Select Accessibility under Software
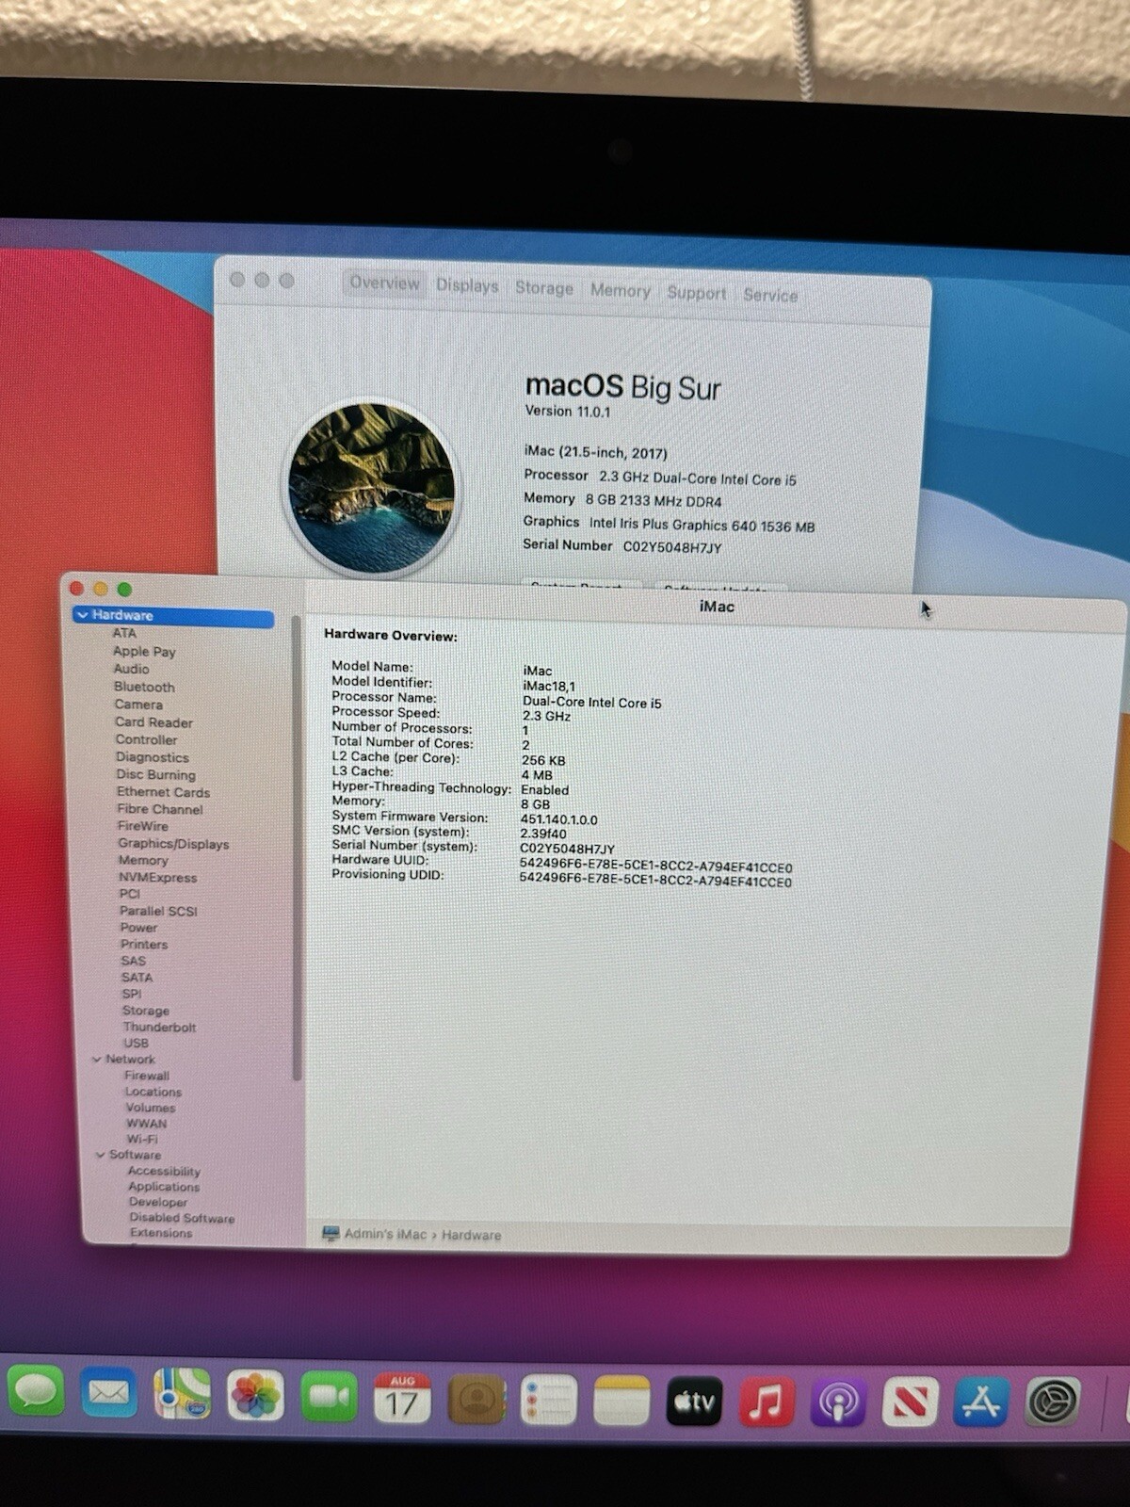 (164, 1171)
